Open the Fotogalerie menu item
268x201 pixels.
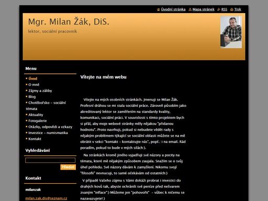coord(38,121)
